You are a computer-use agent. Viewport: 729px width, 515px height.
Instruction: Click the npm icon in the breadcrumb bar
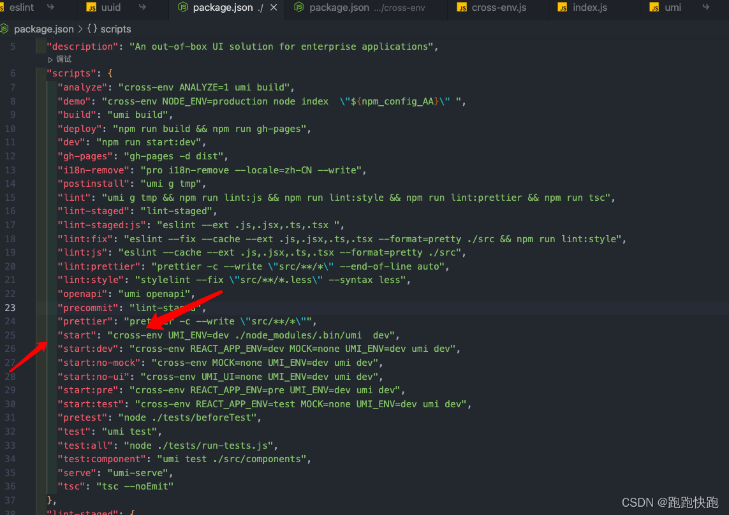4,29
